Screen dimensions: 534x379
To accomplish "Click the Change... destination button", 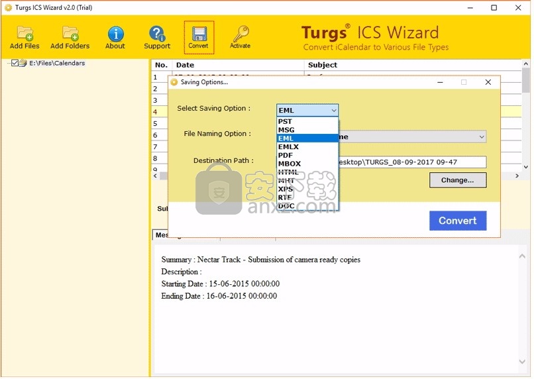I will [x=458, y=180].
